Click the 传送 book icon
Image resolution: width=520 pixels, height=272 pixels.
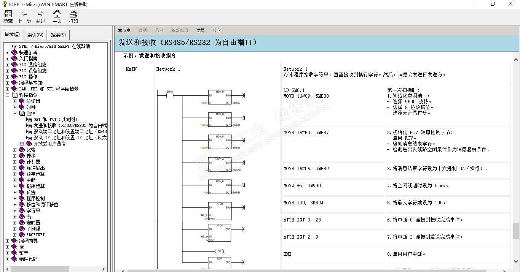[x=22, y=192]
